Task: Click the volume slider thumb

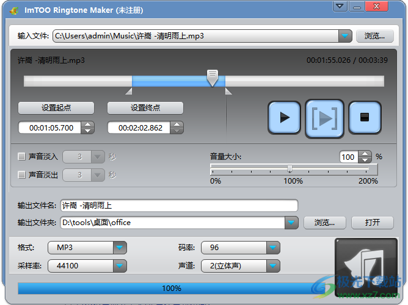Action: [x=290, y=168]
